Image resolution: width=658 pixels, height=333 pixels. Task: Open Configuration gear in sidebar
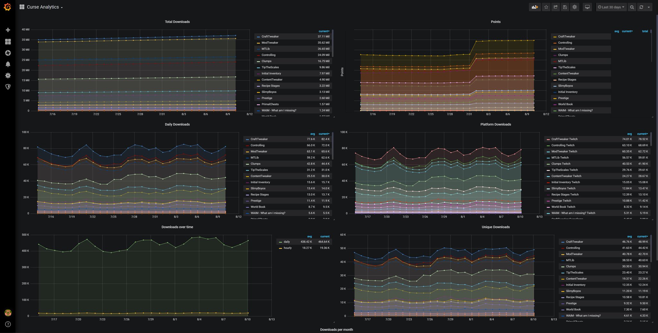point(8,75)
